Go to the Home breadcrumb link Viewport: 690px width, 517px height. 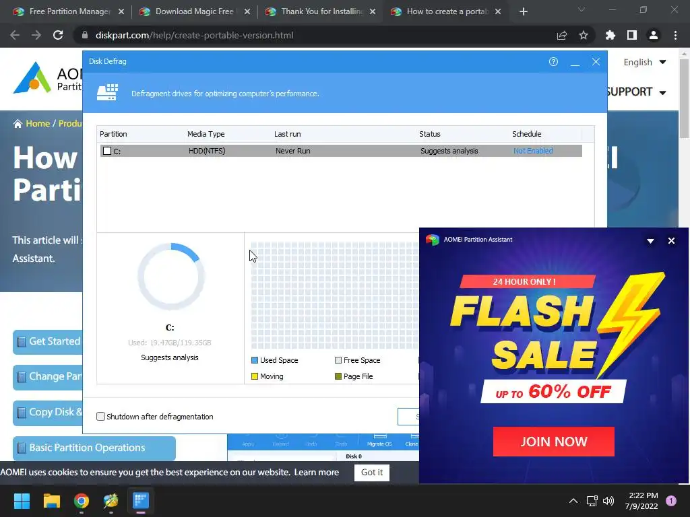[38, 124]
